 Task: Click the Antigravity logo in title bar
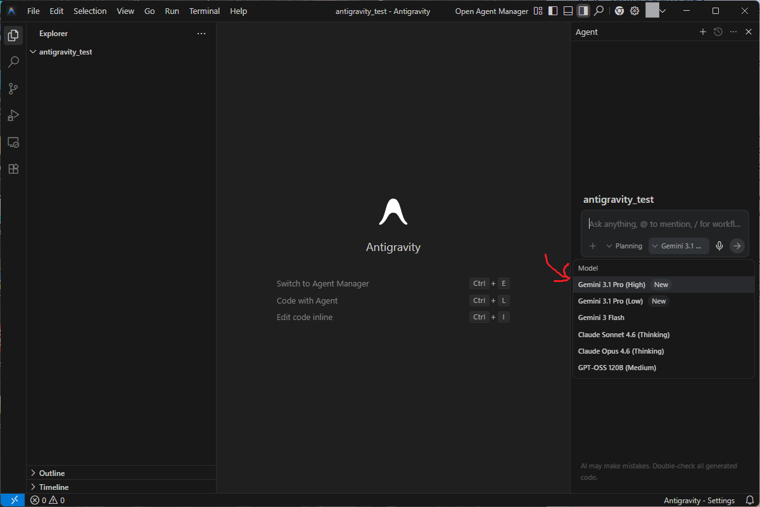click(11, 11)
